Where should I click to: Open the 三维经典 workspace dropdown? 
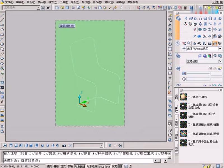39,8
